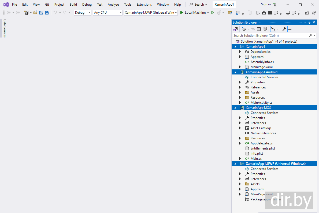Open the Android Adb Command Prompt icon
The image size is (319, 213).
[x=270, y=13]
